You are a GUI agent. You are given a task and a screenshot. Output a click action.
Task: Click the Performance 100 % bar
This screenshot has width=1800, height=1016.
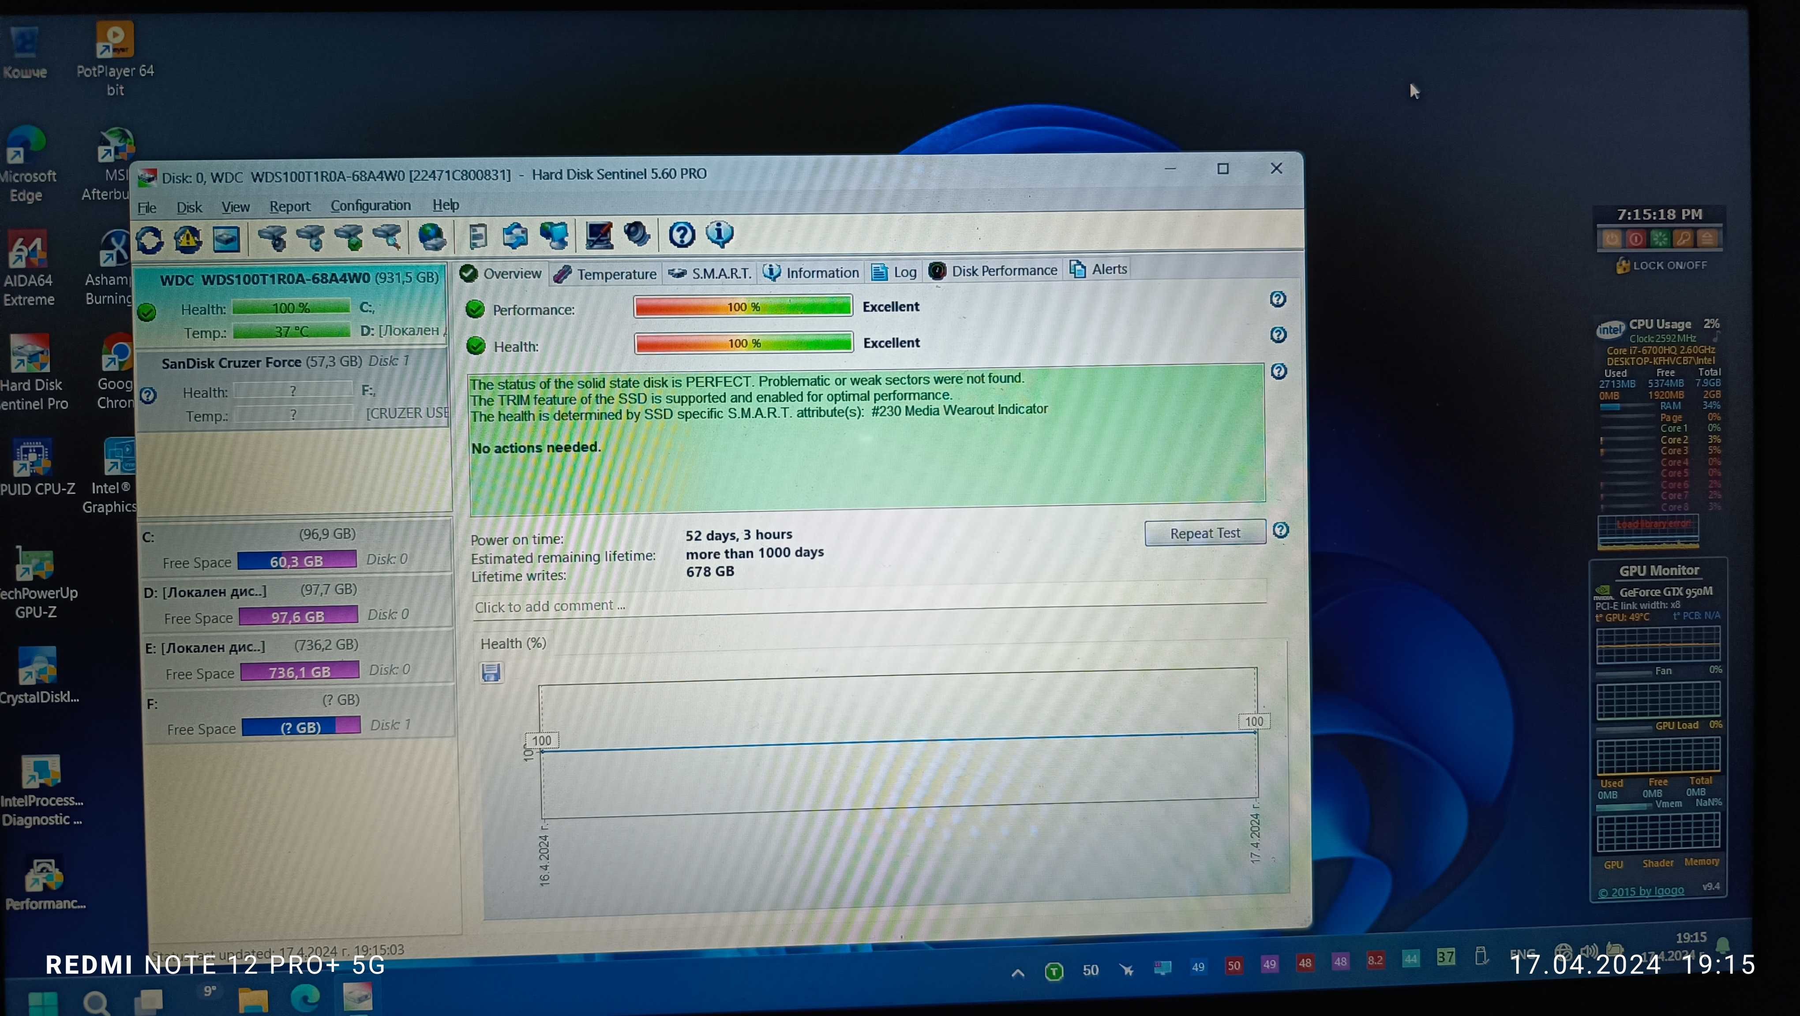tap(743, 306)
